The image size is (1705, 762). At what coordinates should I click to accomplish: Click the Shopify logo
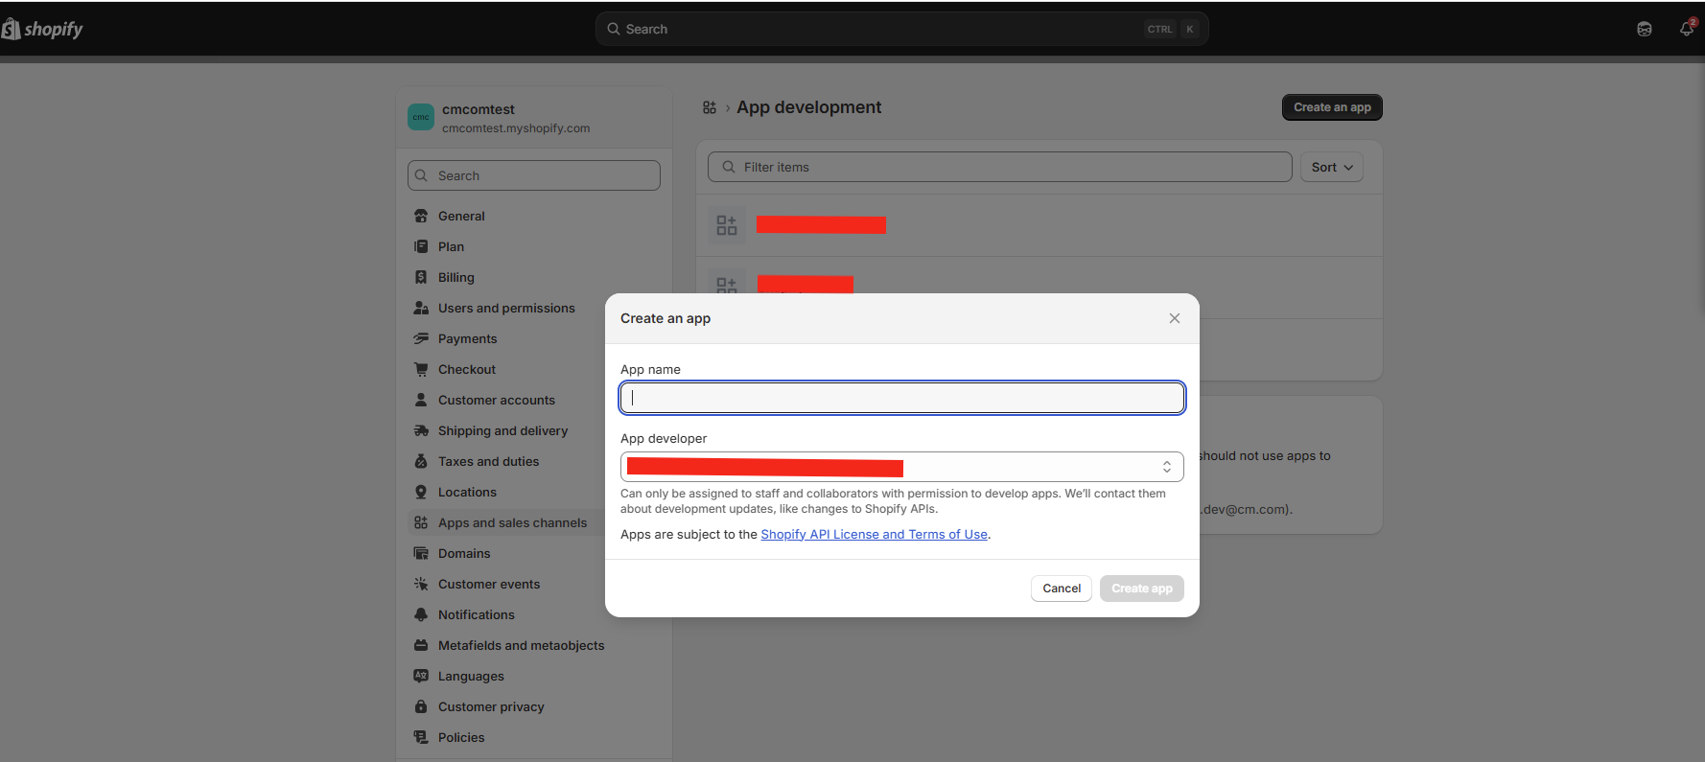43,29
